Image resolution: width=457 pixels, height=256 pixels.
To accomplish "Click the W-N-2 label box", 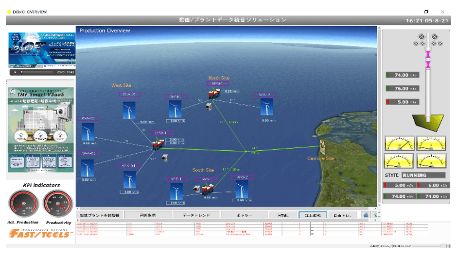I will pos(265,95).
